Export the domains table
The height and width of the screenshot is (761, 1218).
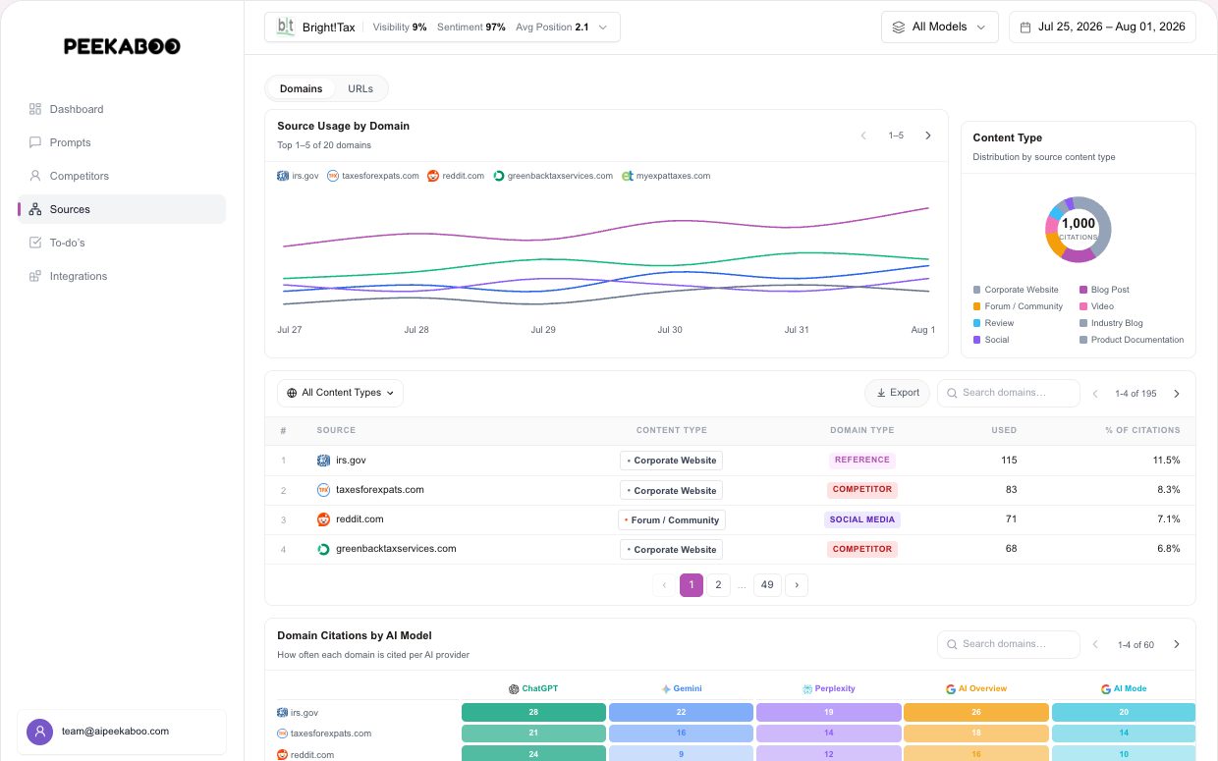897,393
